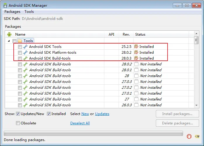This screenshot has height=146, width=204.
Task: Click the API column header
Action: pyautogui.click(x=111, y=34)
